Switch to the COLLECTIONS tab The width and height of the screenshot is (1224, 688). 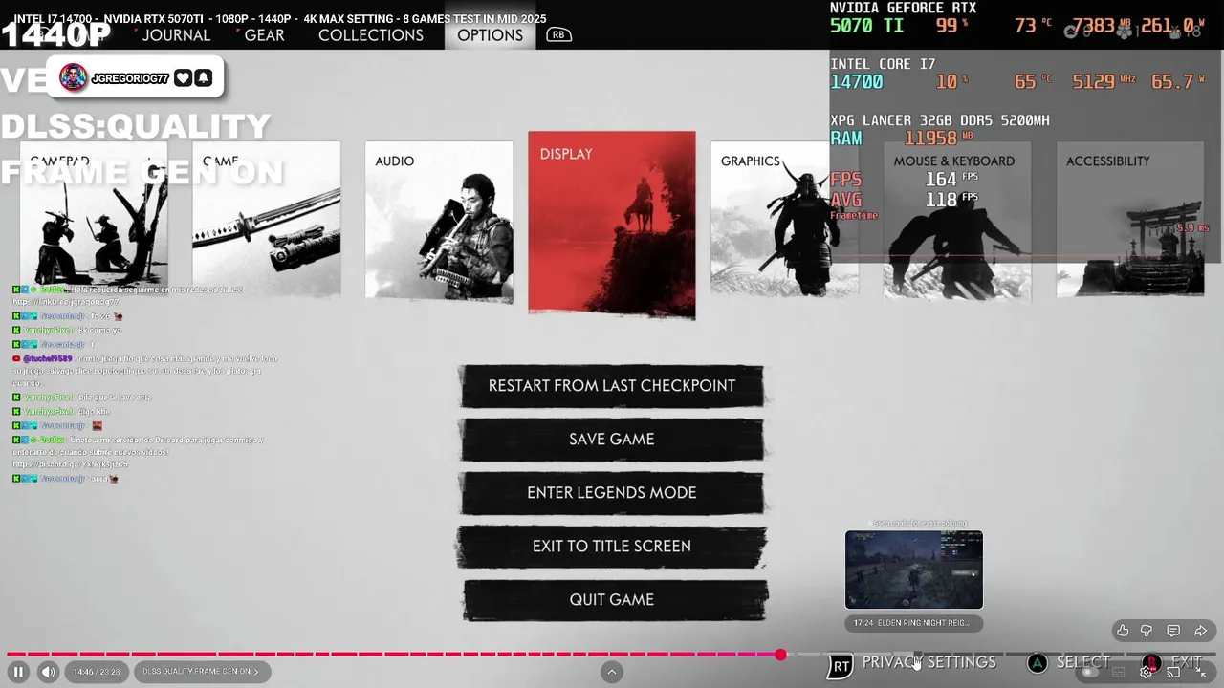[371, 35]
